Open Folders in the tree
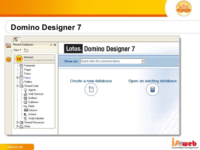This screenshot has width=200, height=150. coord(28,82)
